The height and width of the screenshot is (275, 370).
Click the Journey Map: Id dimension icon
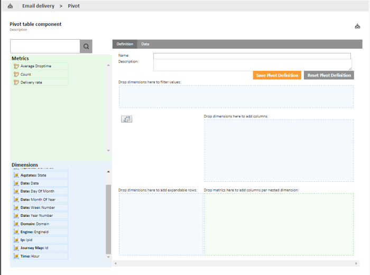click(x=16, y=247)
